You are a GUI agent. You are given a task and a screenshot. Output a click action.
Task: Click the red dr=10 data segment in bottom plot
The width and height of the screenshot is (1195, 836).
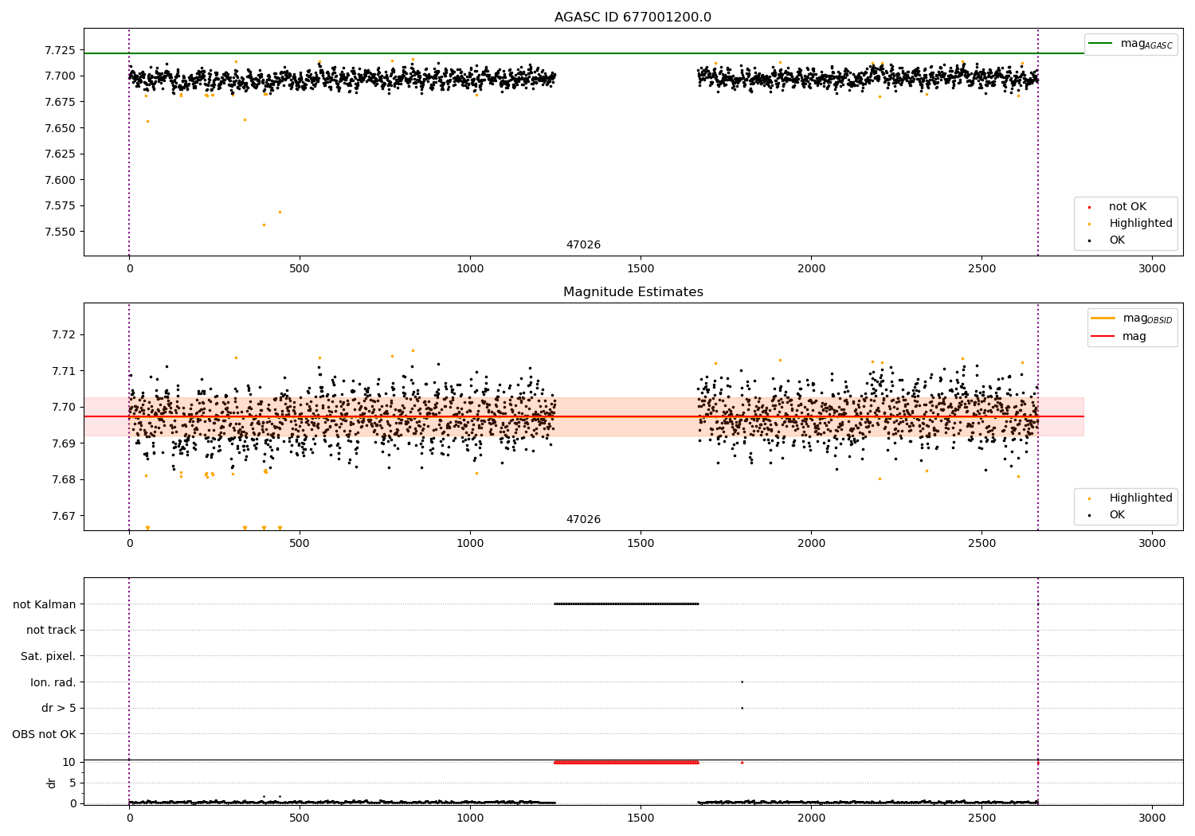626,762
